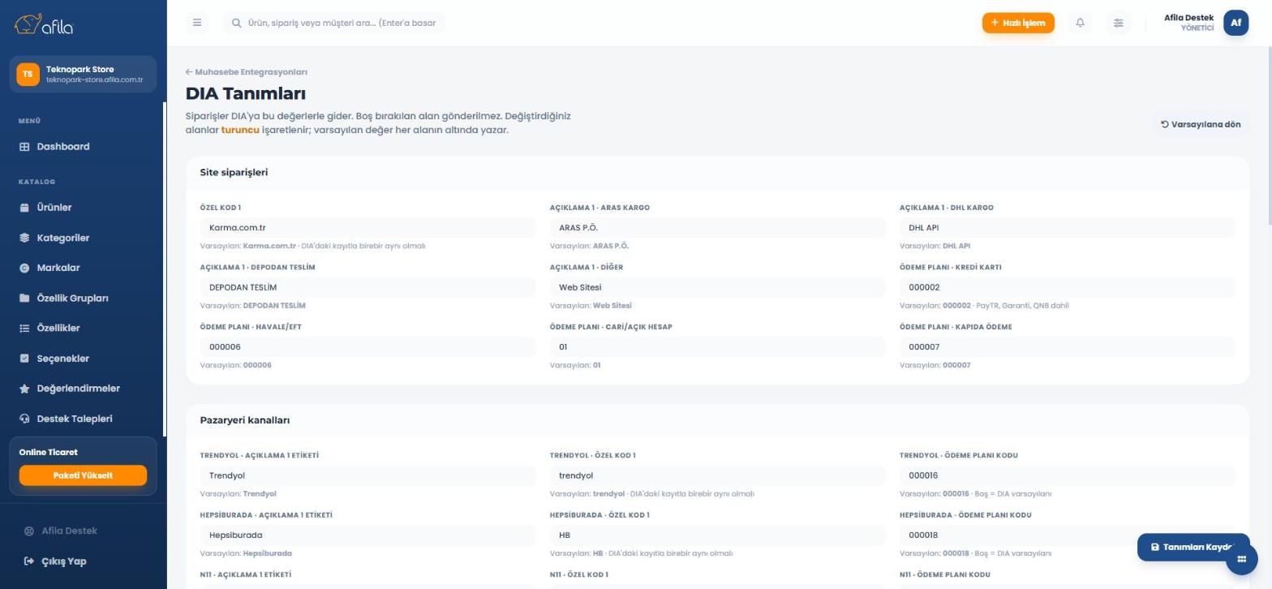The height and width of the screenshot is (589, 1272).
Task: Edit Ödeme Planı Havale/EFT field
Action: (x=367, y=346)
